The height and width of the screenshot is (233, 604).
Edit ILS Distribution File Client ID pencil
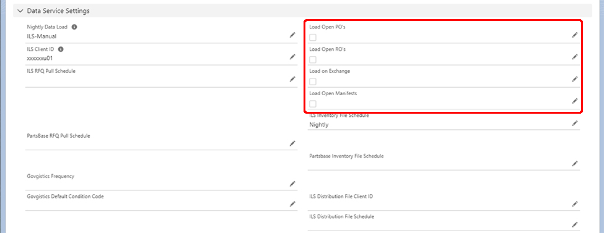pos(575,204)
